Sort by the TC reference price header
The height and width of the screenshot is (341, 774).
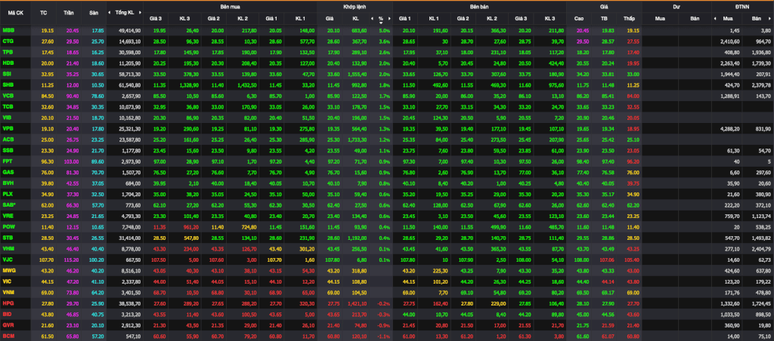click(x=43, y=12)
